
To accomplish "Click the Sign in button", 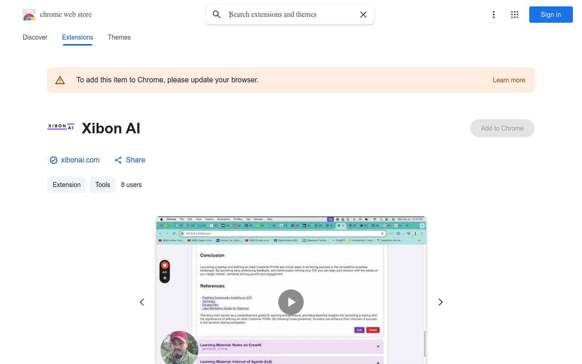I will click(551, 15).
